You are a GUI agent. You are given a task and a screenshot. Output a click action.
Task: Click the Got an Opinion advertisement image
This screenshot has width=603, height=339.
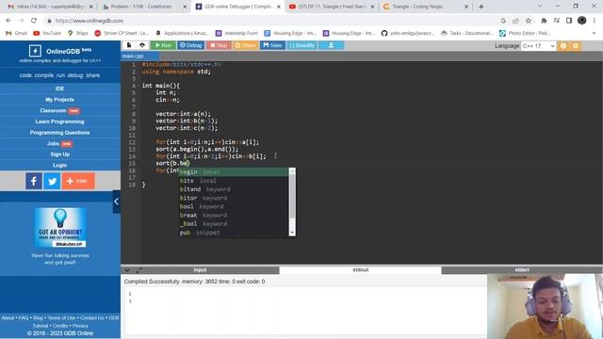click(60, 227)
